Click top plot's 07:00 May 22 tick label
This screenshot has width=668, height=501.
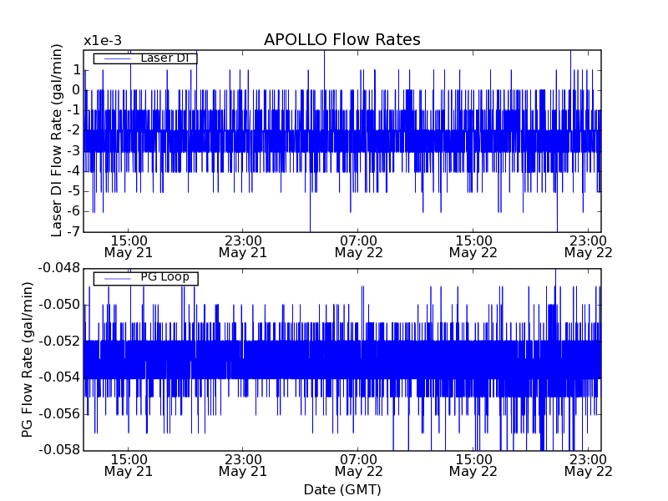357,245
